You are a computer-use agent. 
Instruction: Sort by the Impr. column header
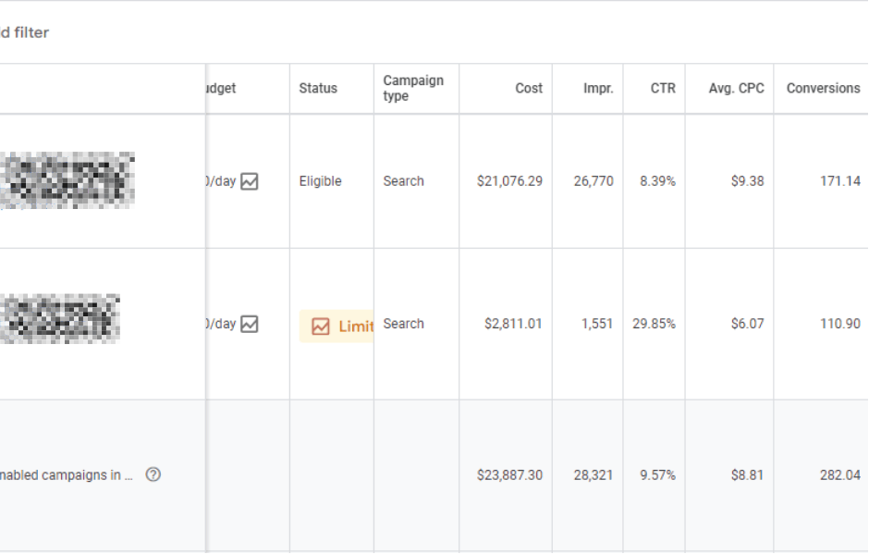[598, 88]
